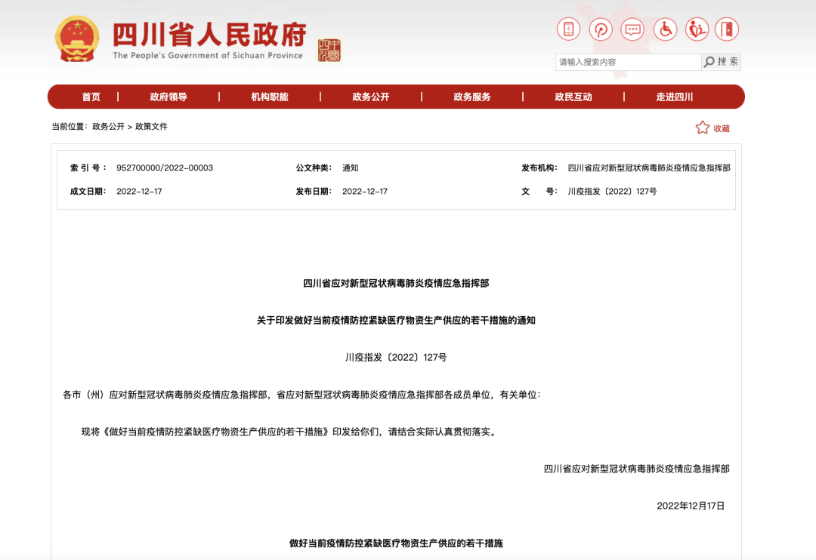
Task: Click the 政务公开 breadcrumb link
Action: coord(108,126)
